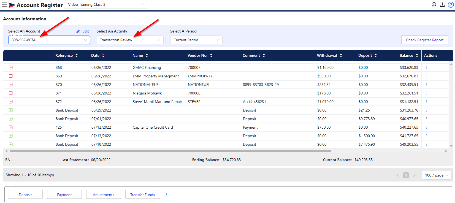Open actions menu for Capital One Credit Card row
The width and height of the screenshot is (455, 203).
pyautogui.click(x=426, y=127)
